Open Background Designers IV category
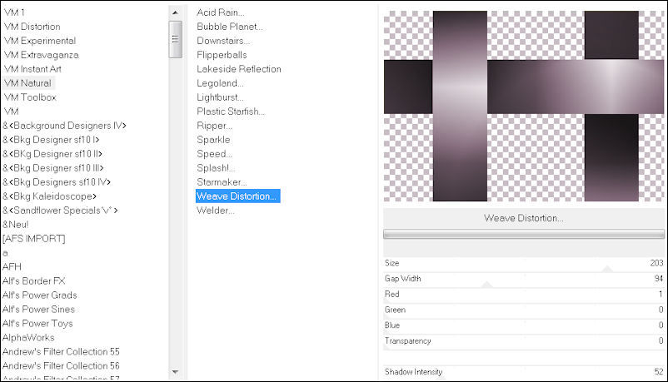668x382 pixels. click(64, 125)
